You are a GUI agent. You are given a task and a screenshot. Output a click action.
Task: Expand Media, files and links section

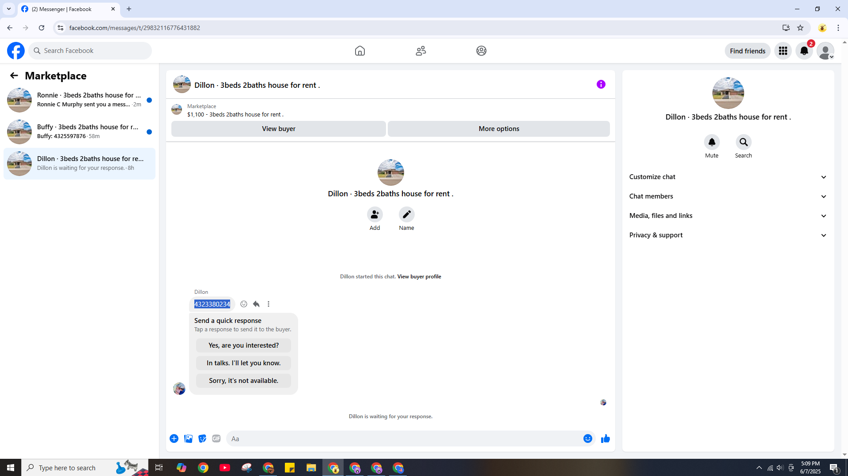click(x=728, y=216)
